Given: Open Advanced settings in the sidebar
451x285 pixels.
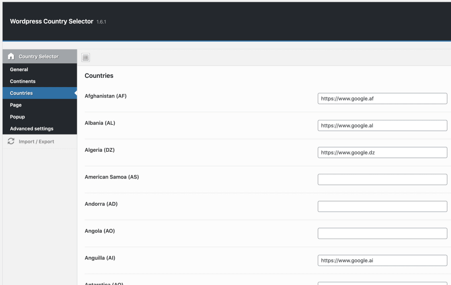Looking at the screenshot, I should [32, 129].
